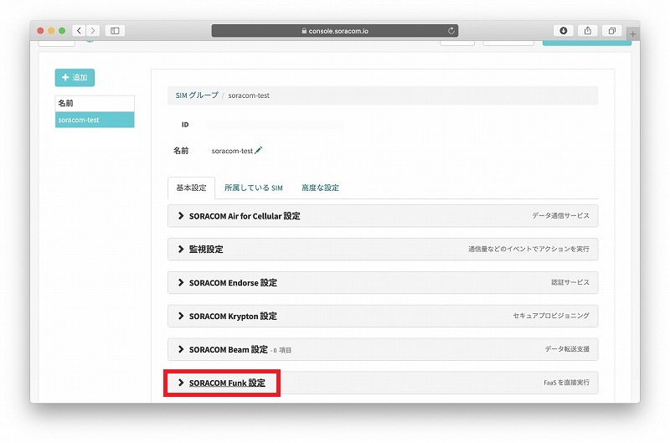Click the 追加 add button
The image size is (670, 443).
75,77
